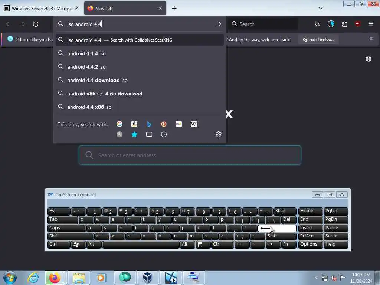Screen dimensions: 380x285
Task: Open Internet Explorer from the taskbar
Action: (33, 278)
